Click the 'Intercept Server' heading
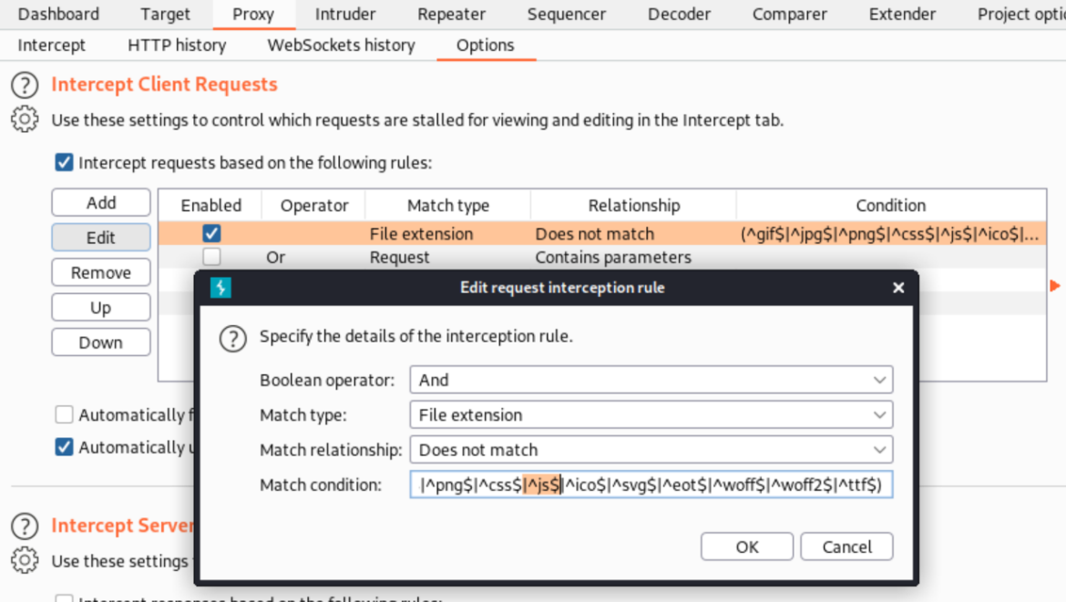The width and height of the screenshot is (1066, 602). tap(123, 525)
